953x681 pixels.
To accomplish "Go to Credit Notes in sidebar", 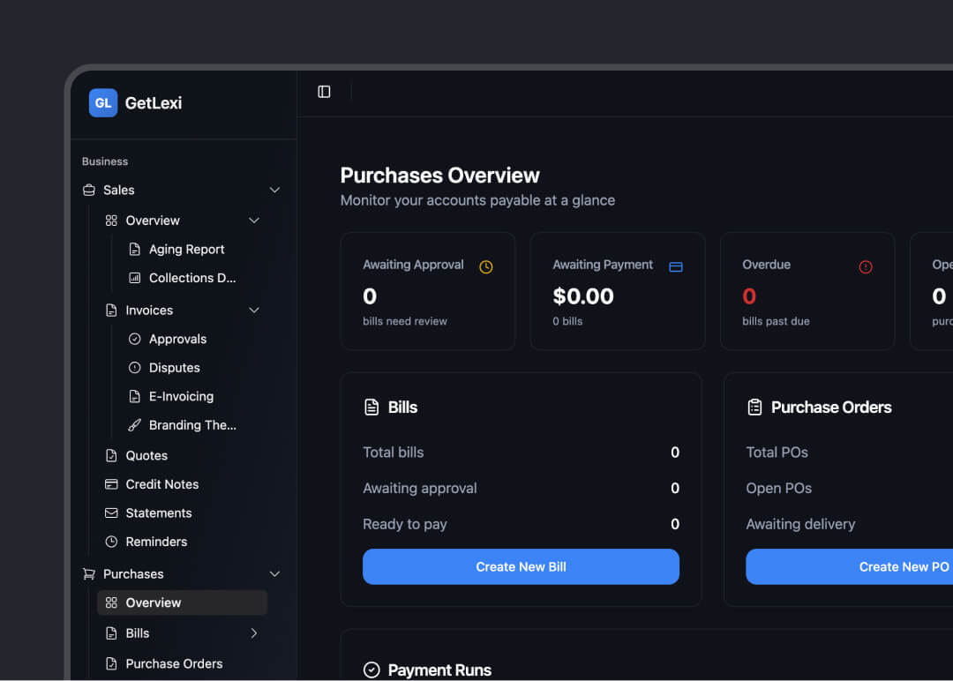I will [161, 484].
